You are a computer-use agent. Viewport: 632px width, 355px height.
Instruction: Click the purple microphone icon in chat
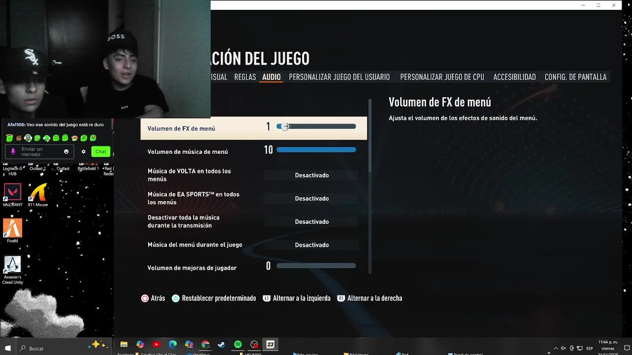tap(13, 151)
